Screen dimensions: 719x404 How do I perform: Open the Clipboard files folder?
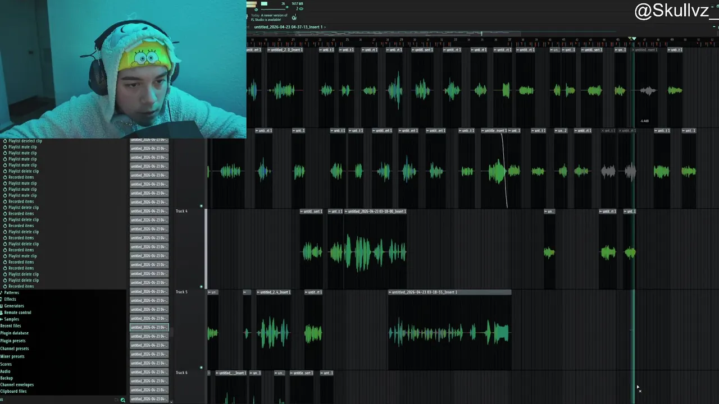(13, 392)
